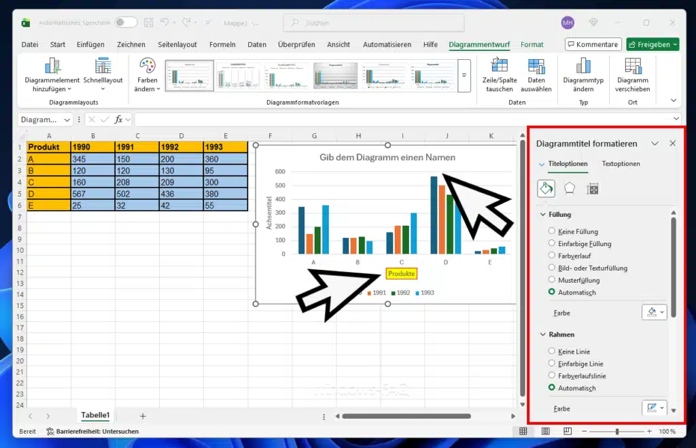Select the Zeile/Spalte tauschen icon

[499, 75]
